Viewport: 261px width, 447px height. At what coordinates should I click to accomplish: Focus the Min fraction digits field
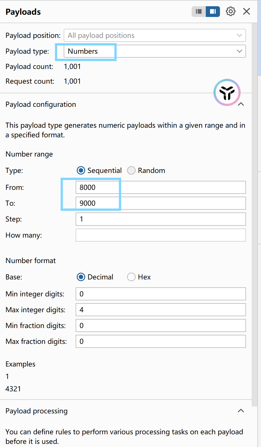[161, 326]
